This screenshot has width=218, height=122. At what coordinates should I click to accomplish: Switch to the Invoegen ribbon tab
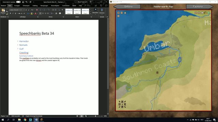(x=17, y=6)
